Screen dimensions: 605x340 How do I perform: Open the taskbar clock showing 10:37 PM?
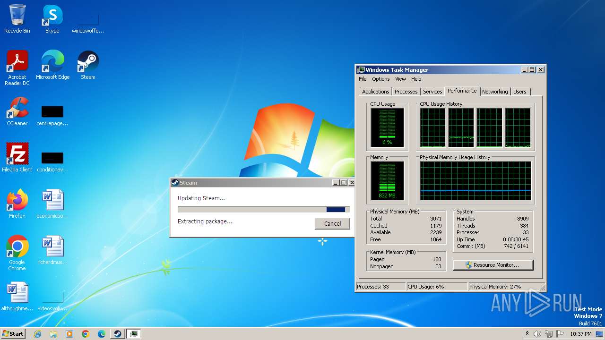580,334
